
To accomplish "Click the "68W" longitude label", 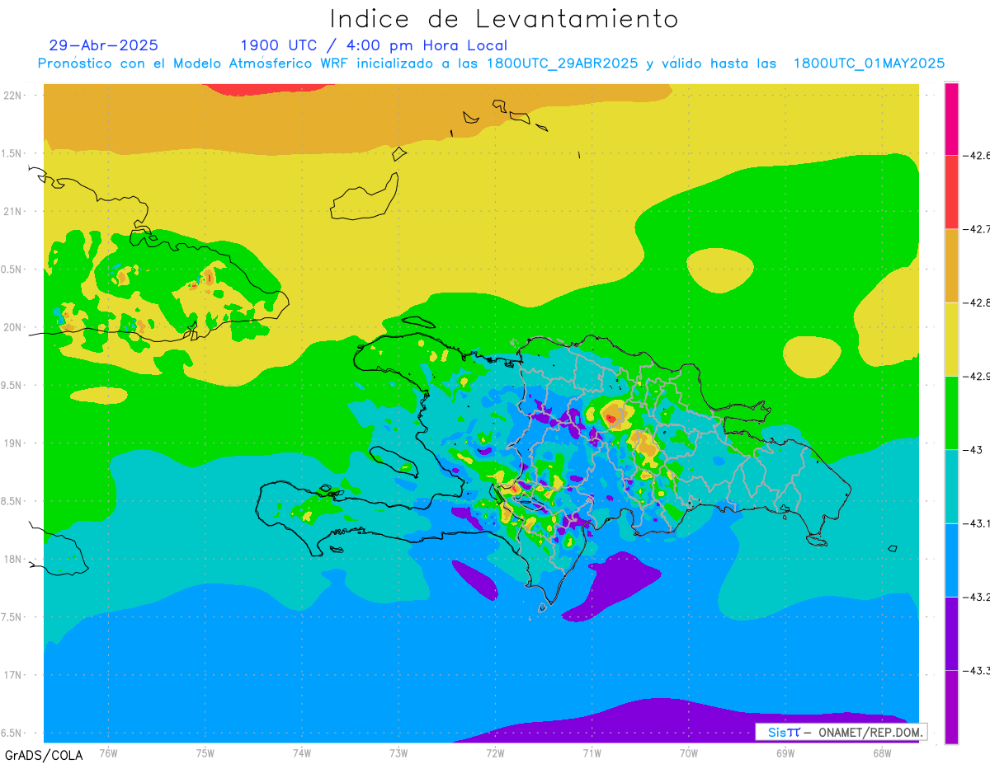I will (x=882, y=752).
